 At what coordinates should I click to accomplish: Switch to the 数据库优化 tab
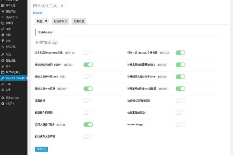point(60,21)
